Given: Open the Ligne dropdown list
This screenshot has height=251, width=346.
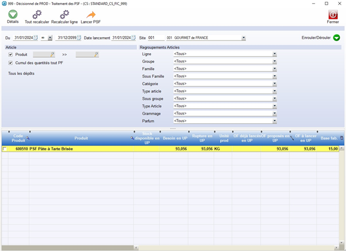Looking at the screenshot, I should click(275, 54).
